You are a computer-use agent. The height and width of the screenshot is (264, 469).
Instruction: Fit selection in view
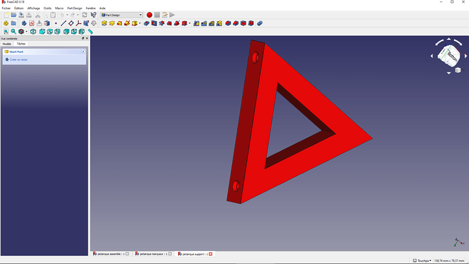[13, 32]
